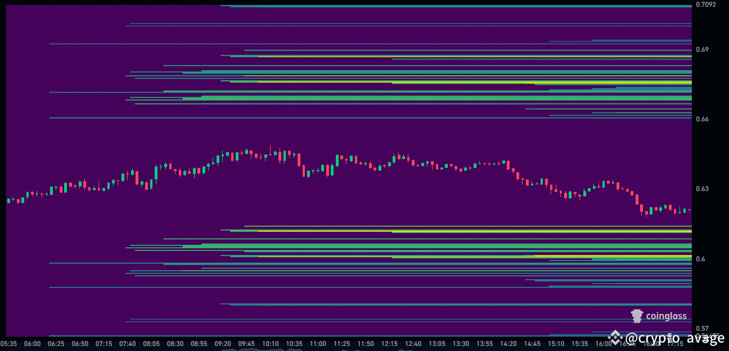Viewport: 729px width, 351px height.
Task: Click the coinglass watermark text
Action: pos(666,316)
